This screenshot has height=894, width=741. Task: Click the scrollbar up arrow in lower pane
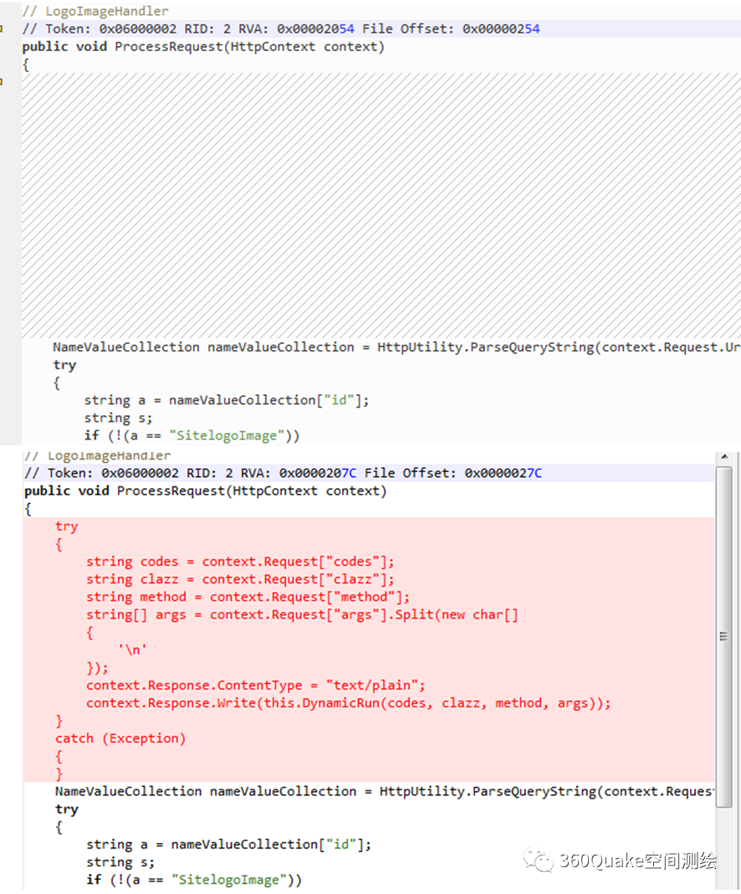[724, 457]
